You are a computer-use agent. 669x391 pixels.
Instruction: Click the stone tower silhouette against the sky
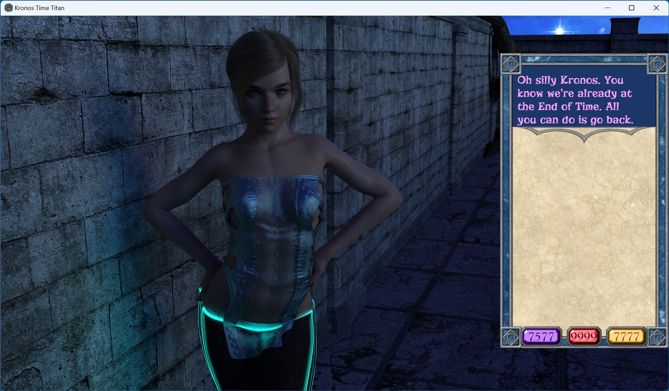pyautogui.click(x=625, y=26)
